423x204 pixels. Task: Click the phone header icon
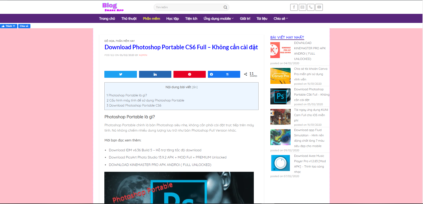click(x=311, y=7)
